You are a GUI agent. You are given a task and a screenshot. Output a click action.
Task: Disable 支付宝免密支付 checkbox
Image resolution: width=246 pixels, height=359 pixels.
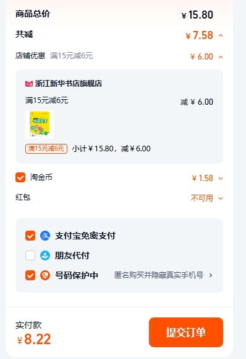(x=30, y=236)
